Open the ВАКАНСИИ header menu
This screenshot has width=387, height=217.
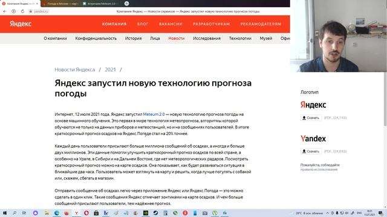(x=171, y=24)
